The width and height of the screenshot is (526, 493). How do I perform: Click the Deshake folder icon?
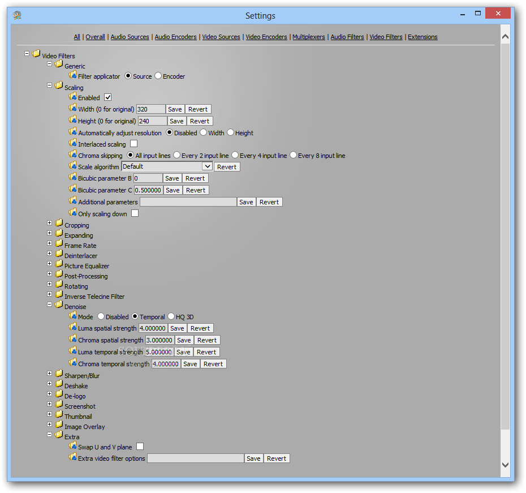pyautogui.click(x=59, y=384)
